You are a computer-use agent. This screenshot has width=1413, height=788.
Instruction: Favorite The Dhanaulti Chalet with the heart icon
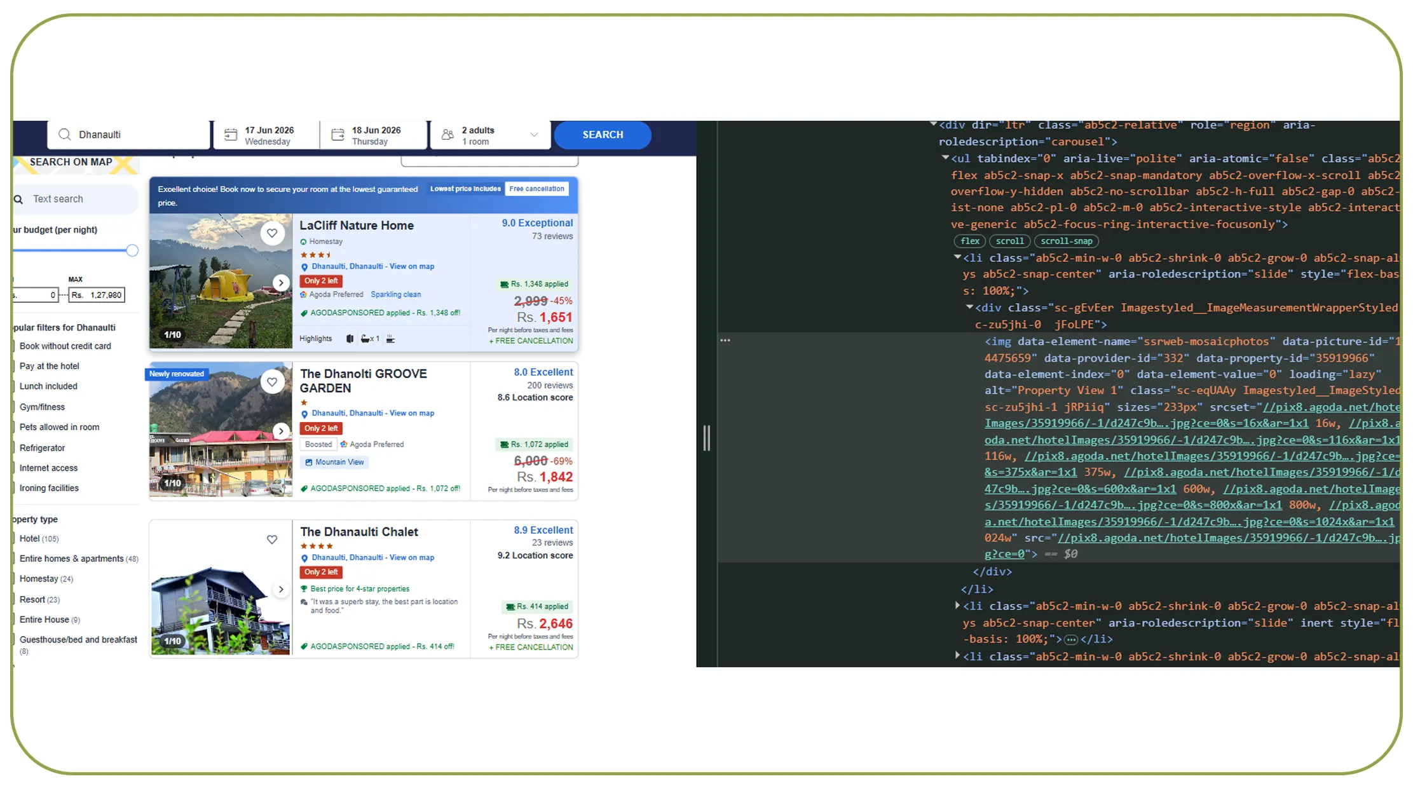coord(272,540)
